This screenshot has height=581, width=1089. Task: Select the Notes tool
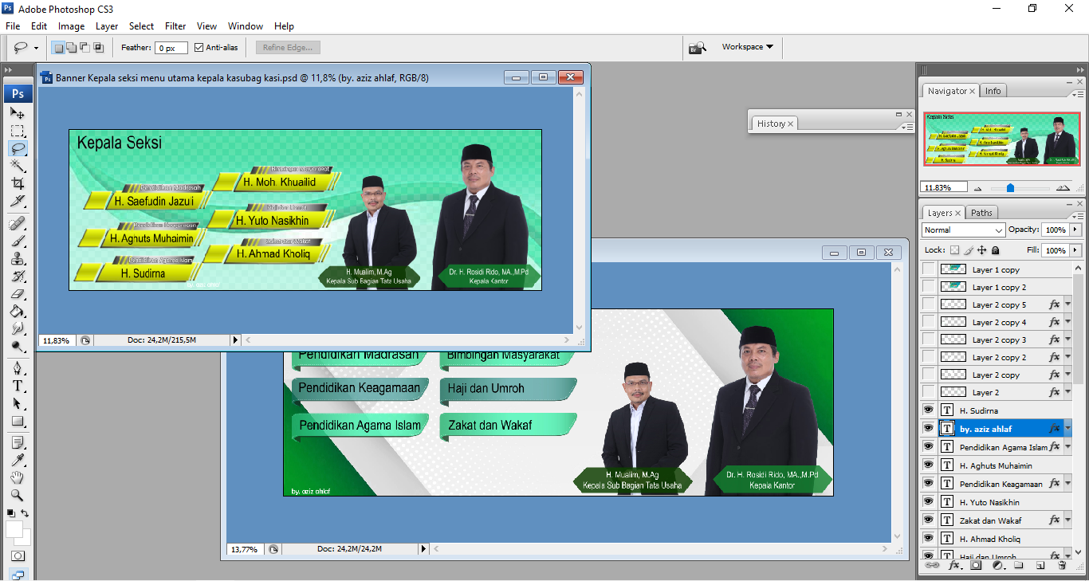click(x=18, y=442)
